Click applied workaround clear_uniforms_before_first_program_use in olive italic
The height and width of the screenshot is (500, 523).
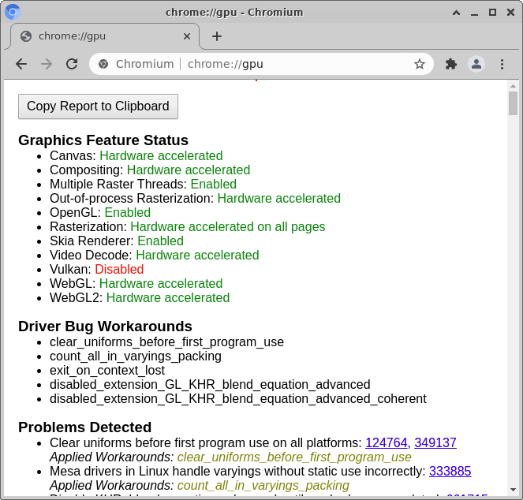[294, 457]
